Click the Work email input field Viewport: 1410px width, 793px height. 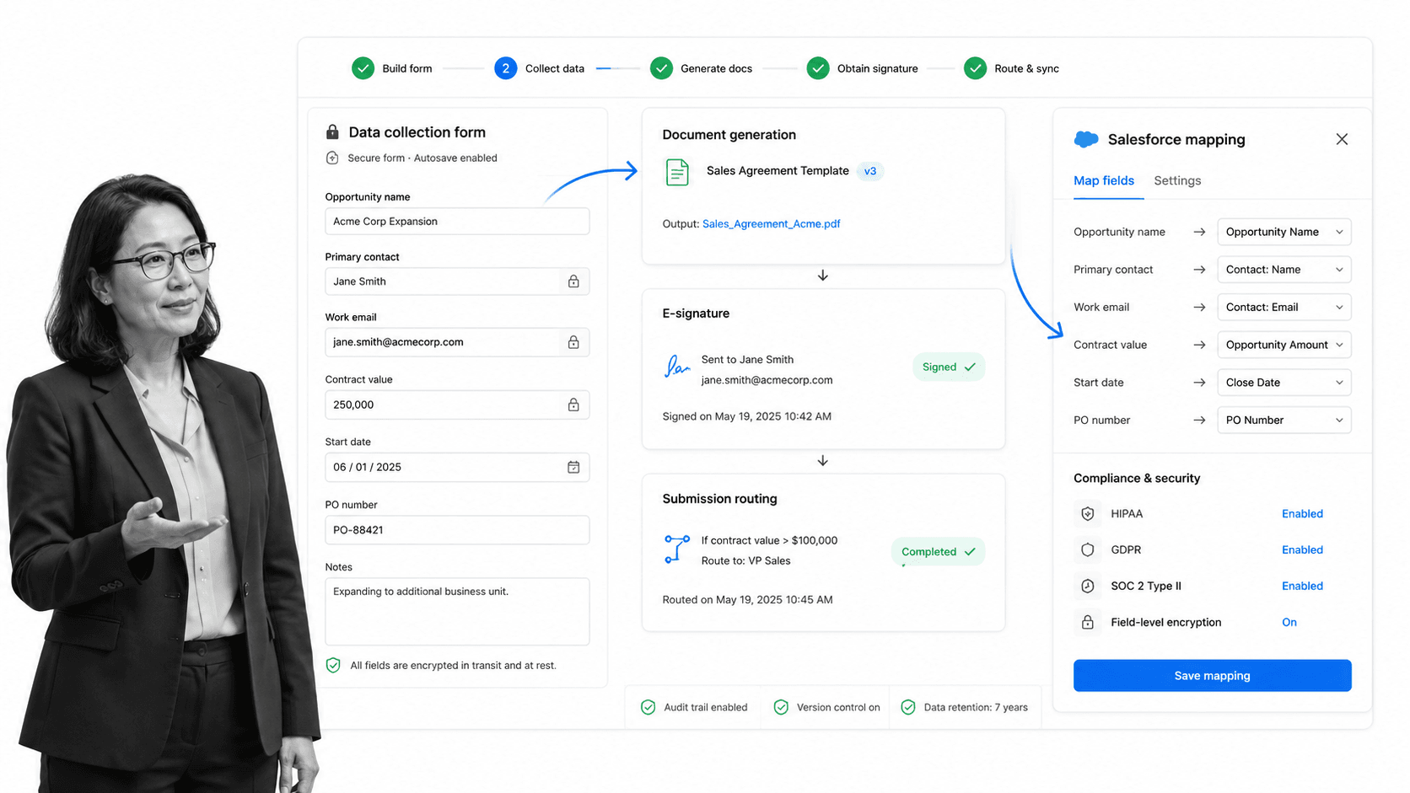457,342
